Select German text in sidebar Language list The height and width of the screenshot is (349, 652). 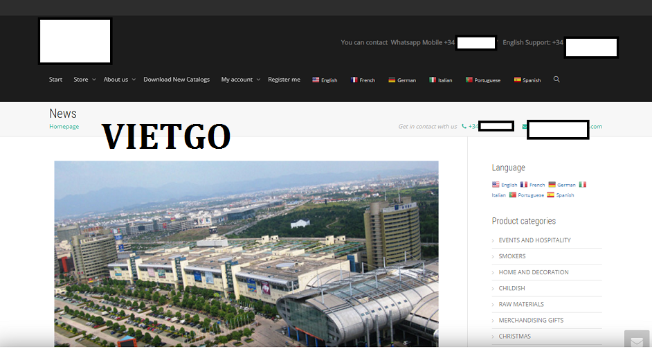click(566, 185)
